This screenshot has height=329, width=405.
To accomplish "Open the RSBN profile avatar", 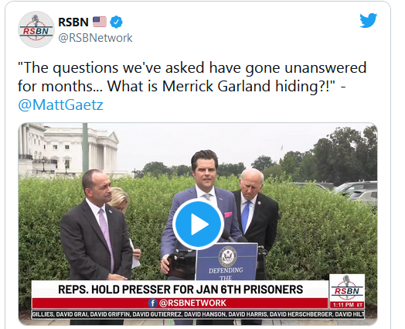I will click(36, 29).
